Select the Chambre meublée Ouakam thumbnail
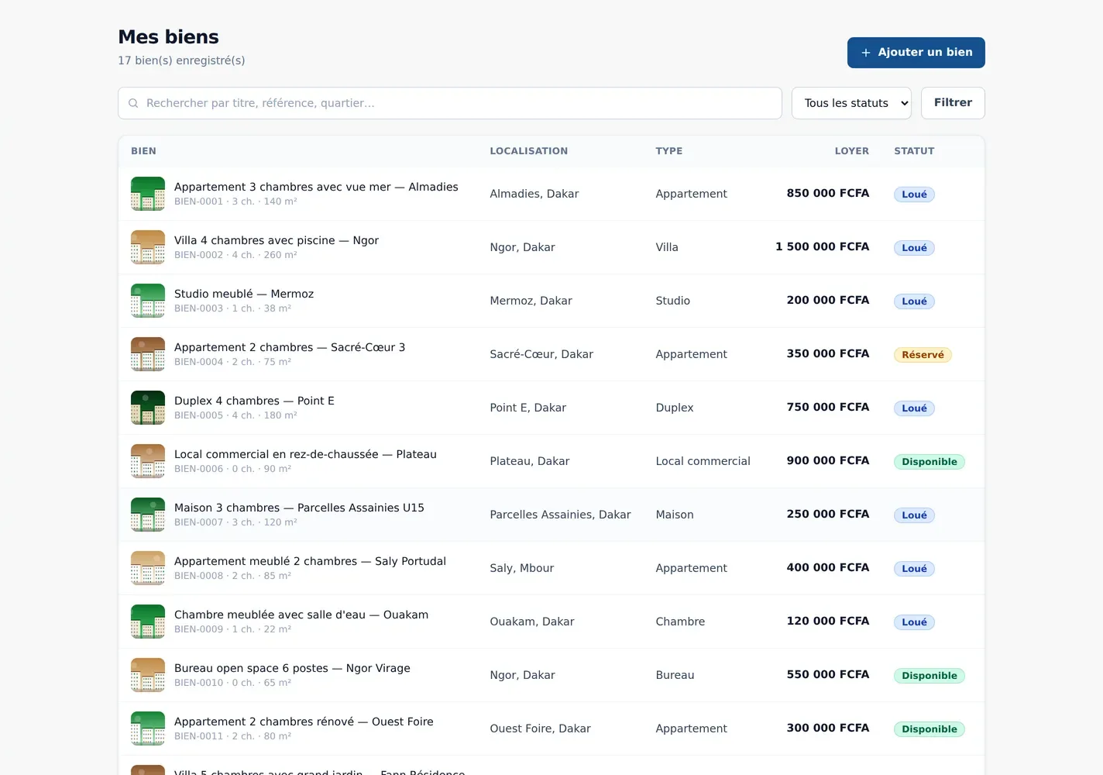This screenshot has width=1103, height=775. [x=148, y=622]
